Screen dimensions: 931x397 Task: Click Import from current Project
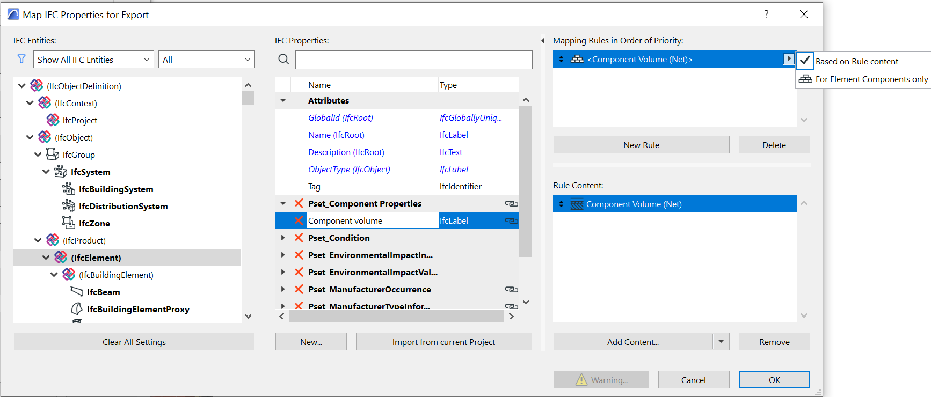pos(443,342)
